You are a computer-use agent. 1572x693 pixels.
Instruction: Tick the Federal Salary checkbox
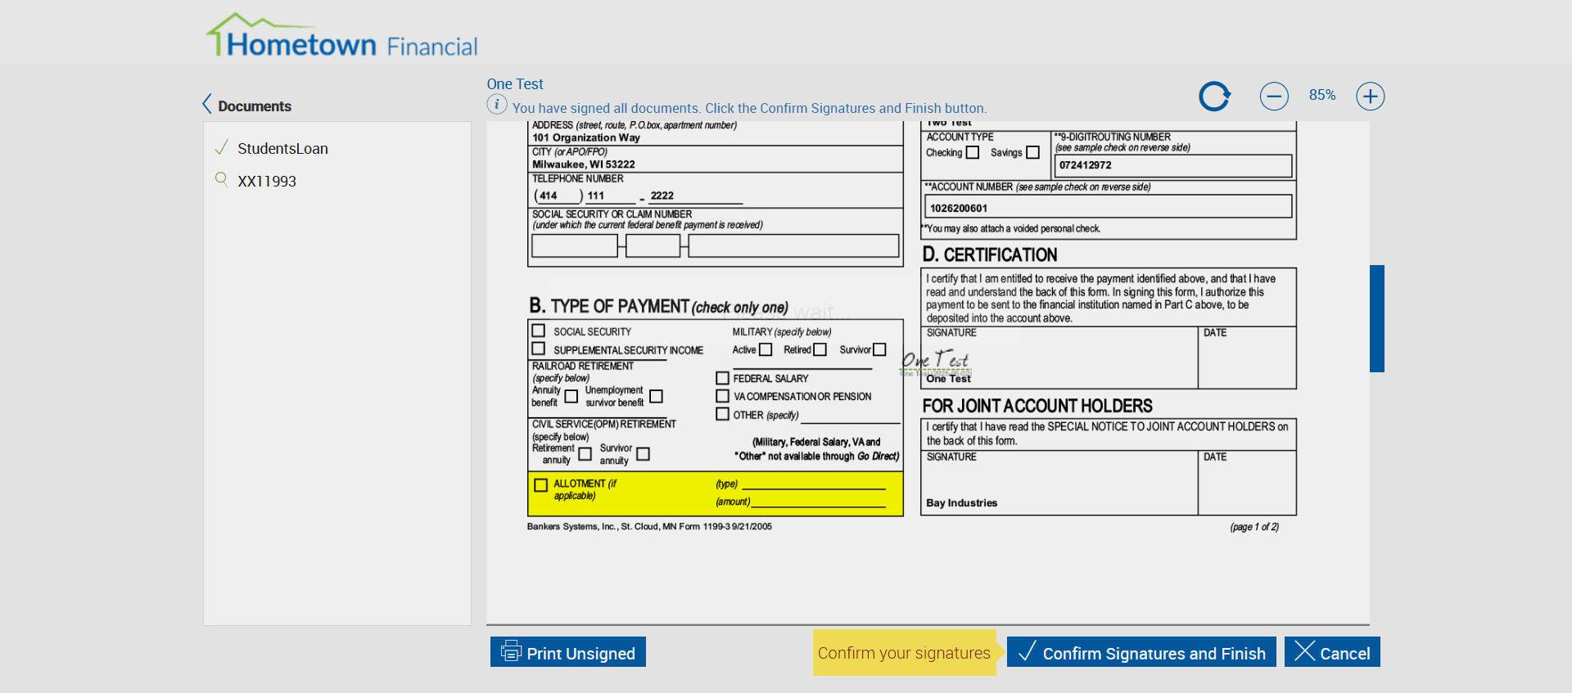(x=722, y=378)
